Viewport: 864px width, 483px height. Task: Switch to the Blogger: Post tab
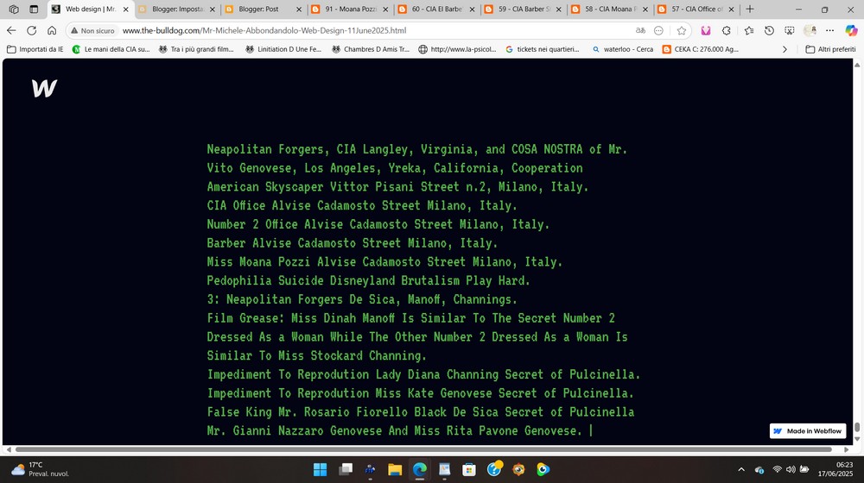pos(264,9)
